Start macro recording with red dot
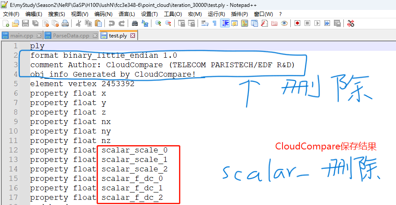 coord(298,23)
